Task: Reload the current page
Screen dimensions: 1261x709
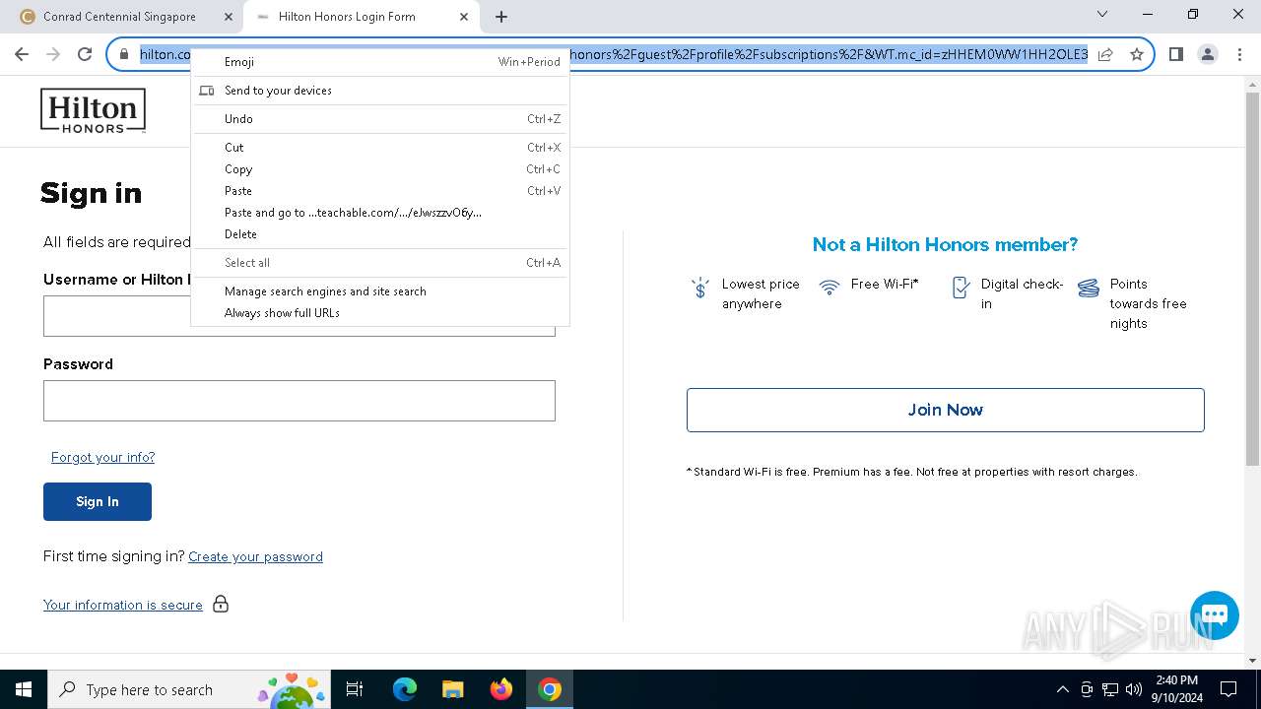Action: [x=85, y=54]
